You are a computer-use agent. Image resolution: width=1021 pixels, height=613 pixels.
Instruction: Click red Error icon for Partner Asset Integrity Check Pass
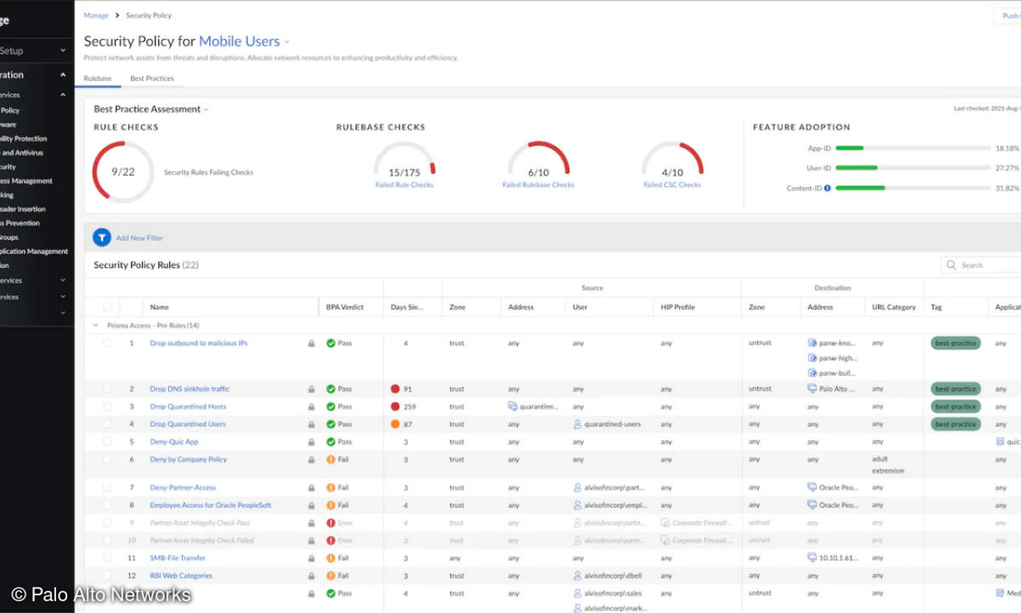click(x=331, y=523)
